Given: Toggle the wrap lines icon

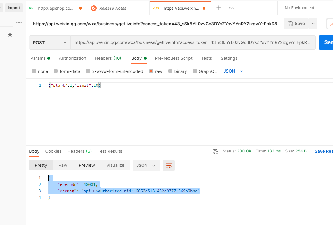Looking at the screenshot, I should click(x=169, y=165).
